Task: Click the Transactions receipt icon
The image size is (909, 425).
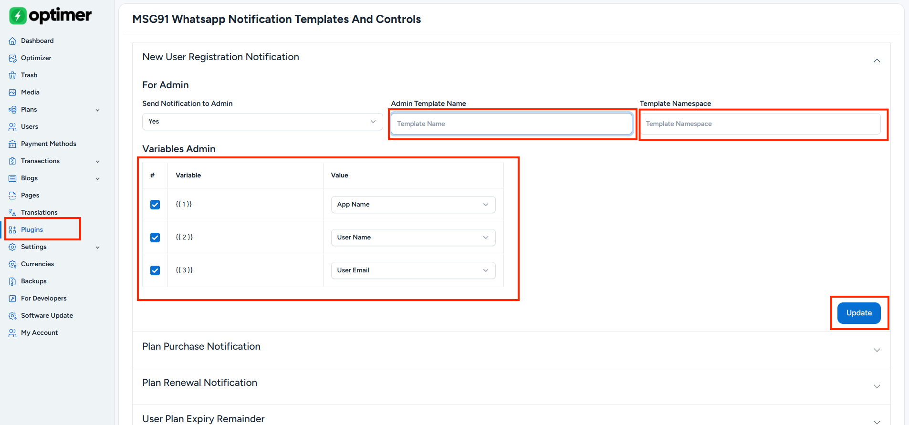Action: click(12, 161)
